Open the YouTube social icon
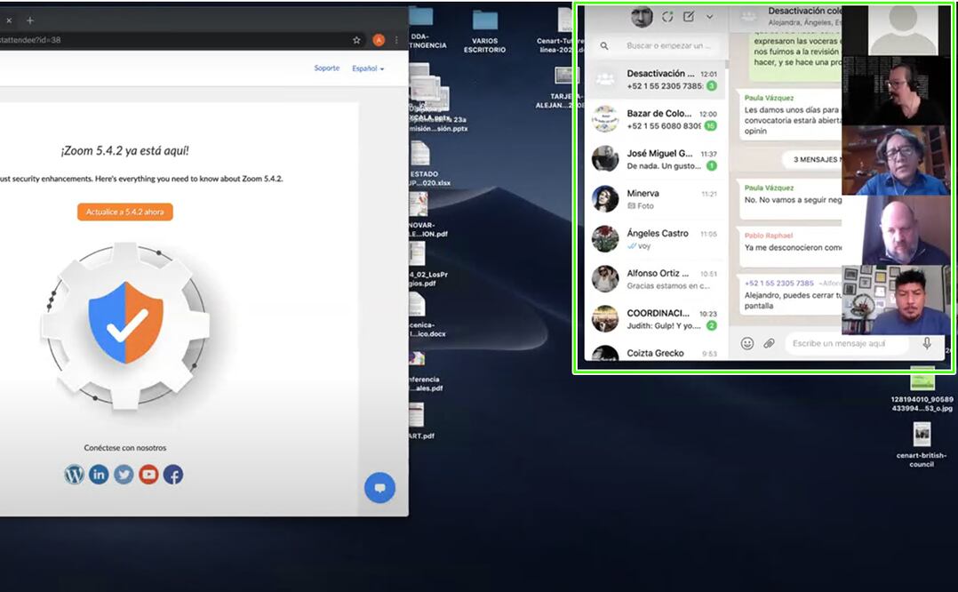Screen dimensions: 958x592 (148, 475)
